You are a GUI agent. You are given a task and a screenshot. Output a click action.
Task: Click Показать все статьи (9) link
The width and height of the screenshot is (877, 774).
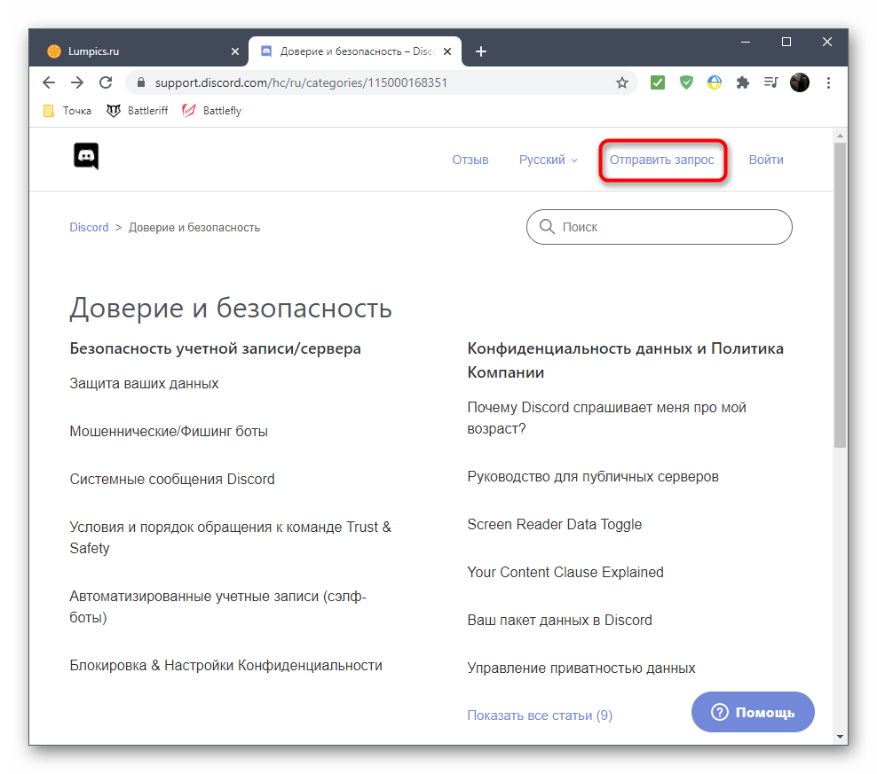pos(540,715)
